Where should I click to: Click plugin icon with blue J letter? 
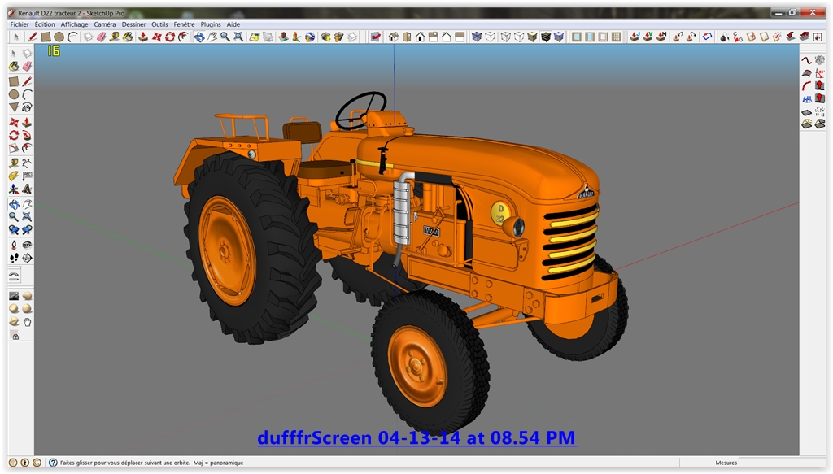[635, 37]
